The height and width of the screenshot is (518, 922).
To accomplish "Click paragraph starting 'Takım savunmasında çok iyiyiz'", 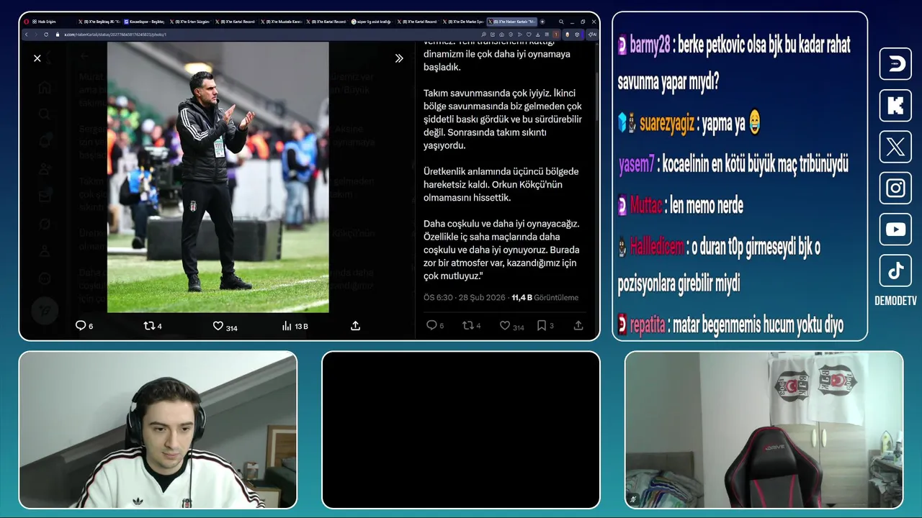I will (503, 119).
